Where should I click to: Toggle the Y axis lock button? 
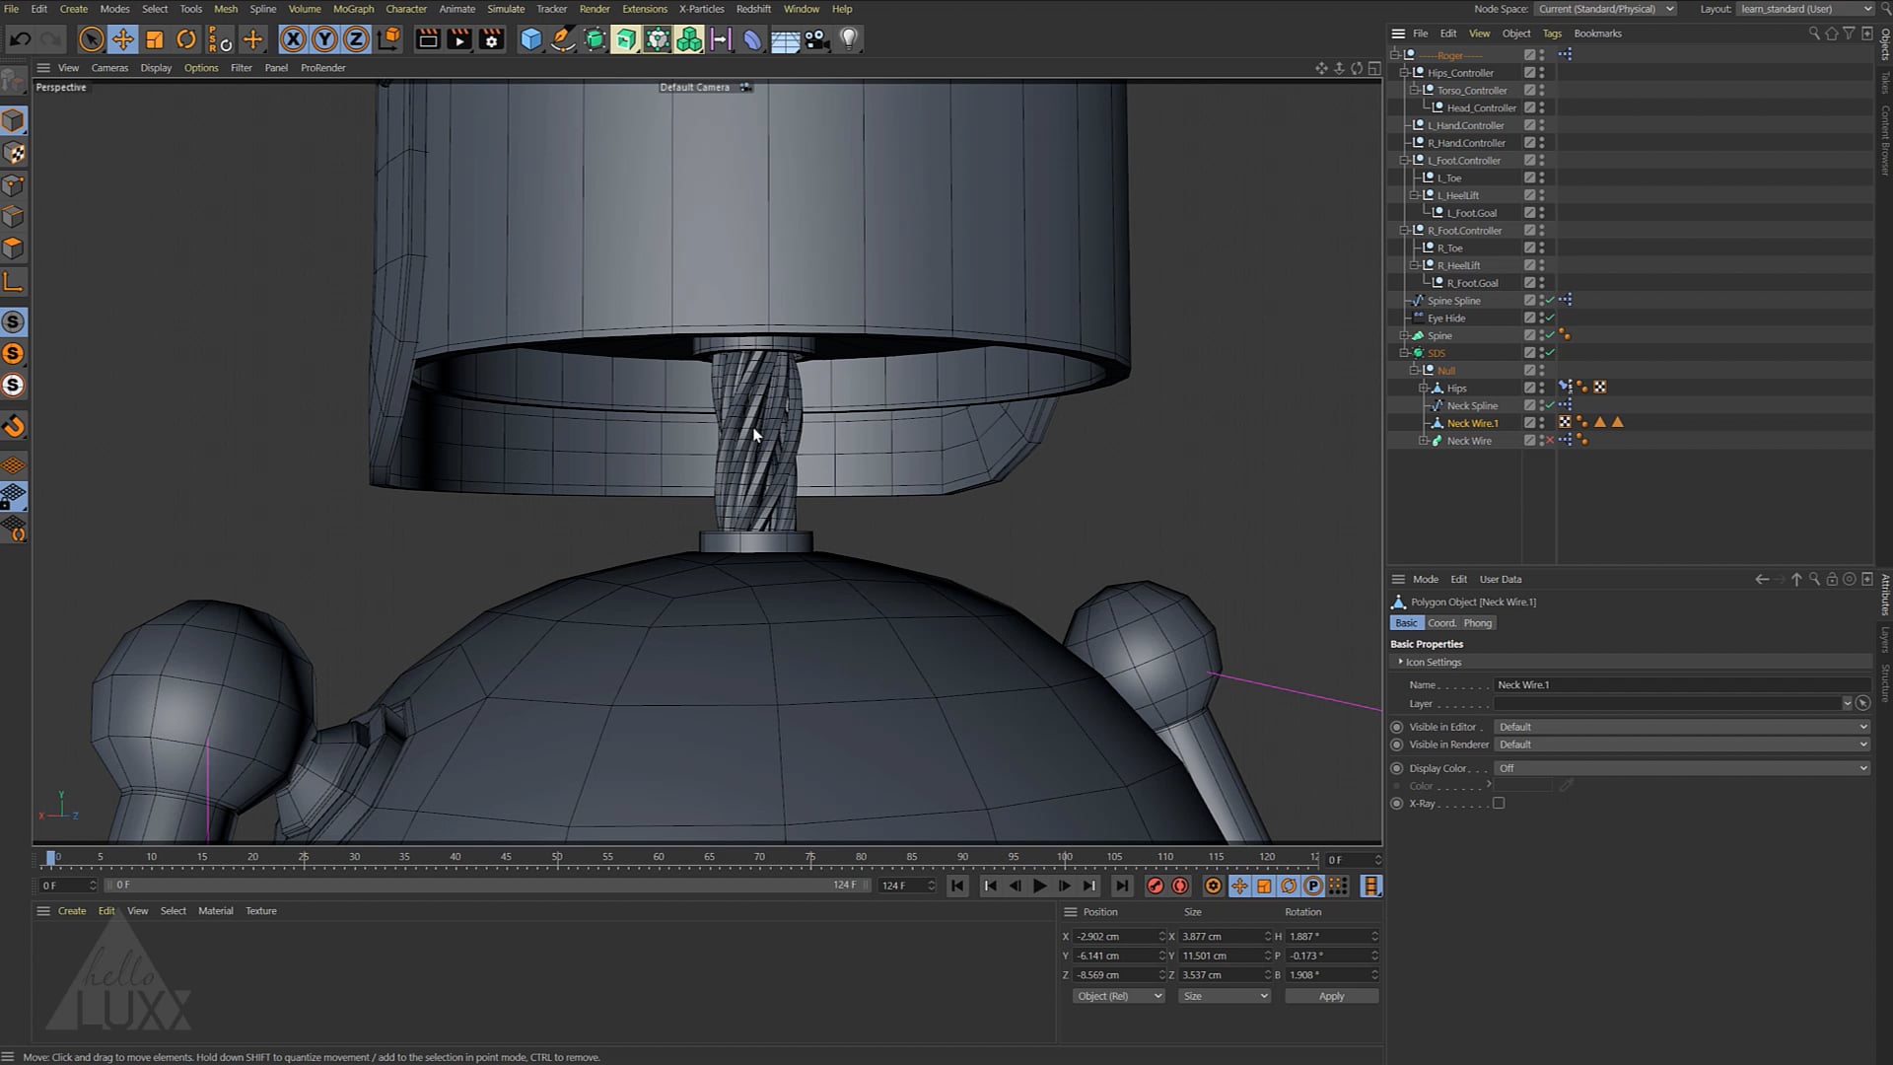(324, 39)
